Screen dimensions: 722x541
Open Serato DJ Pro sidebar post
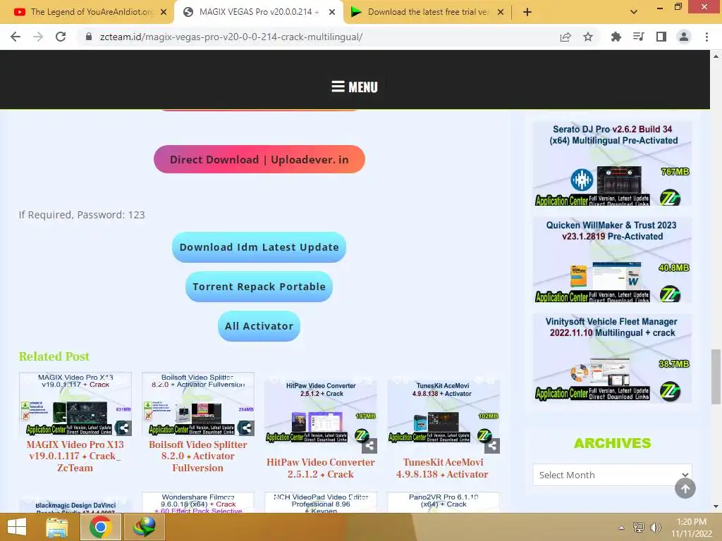point(613,163)
